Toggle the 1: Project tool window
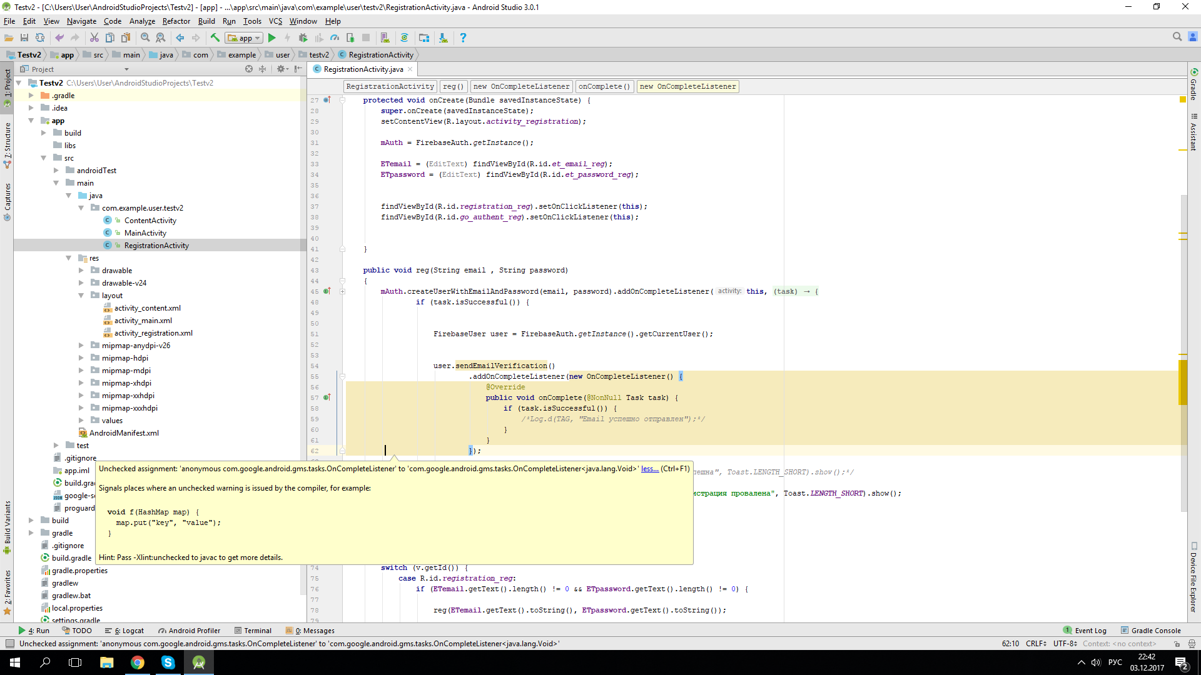 click(7, 87)
